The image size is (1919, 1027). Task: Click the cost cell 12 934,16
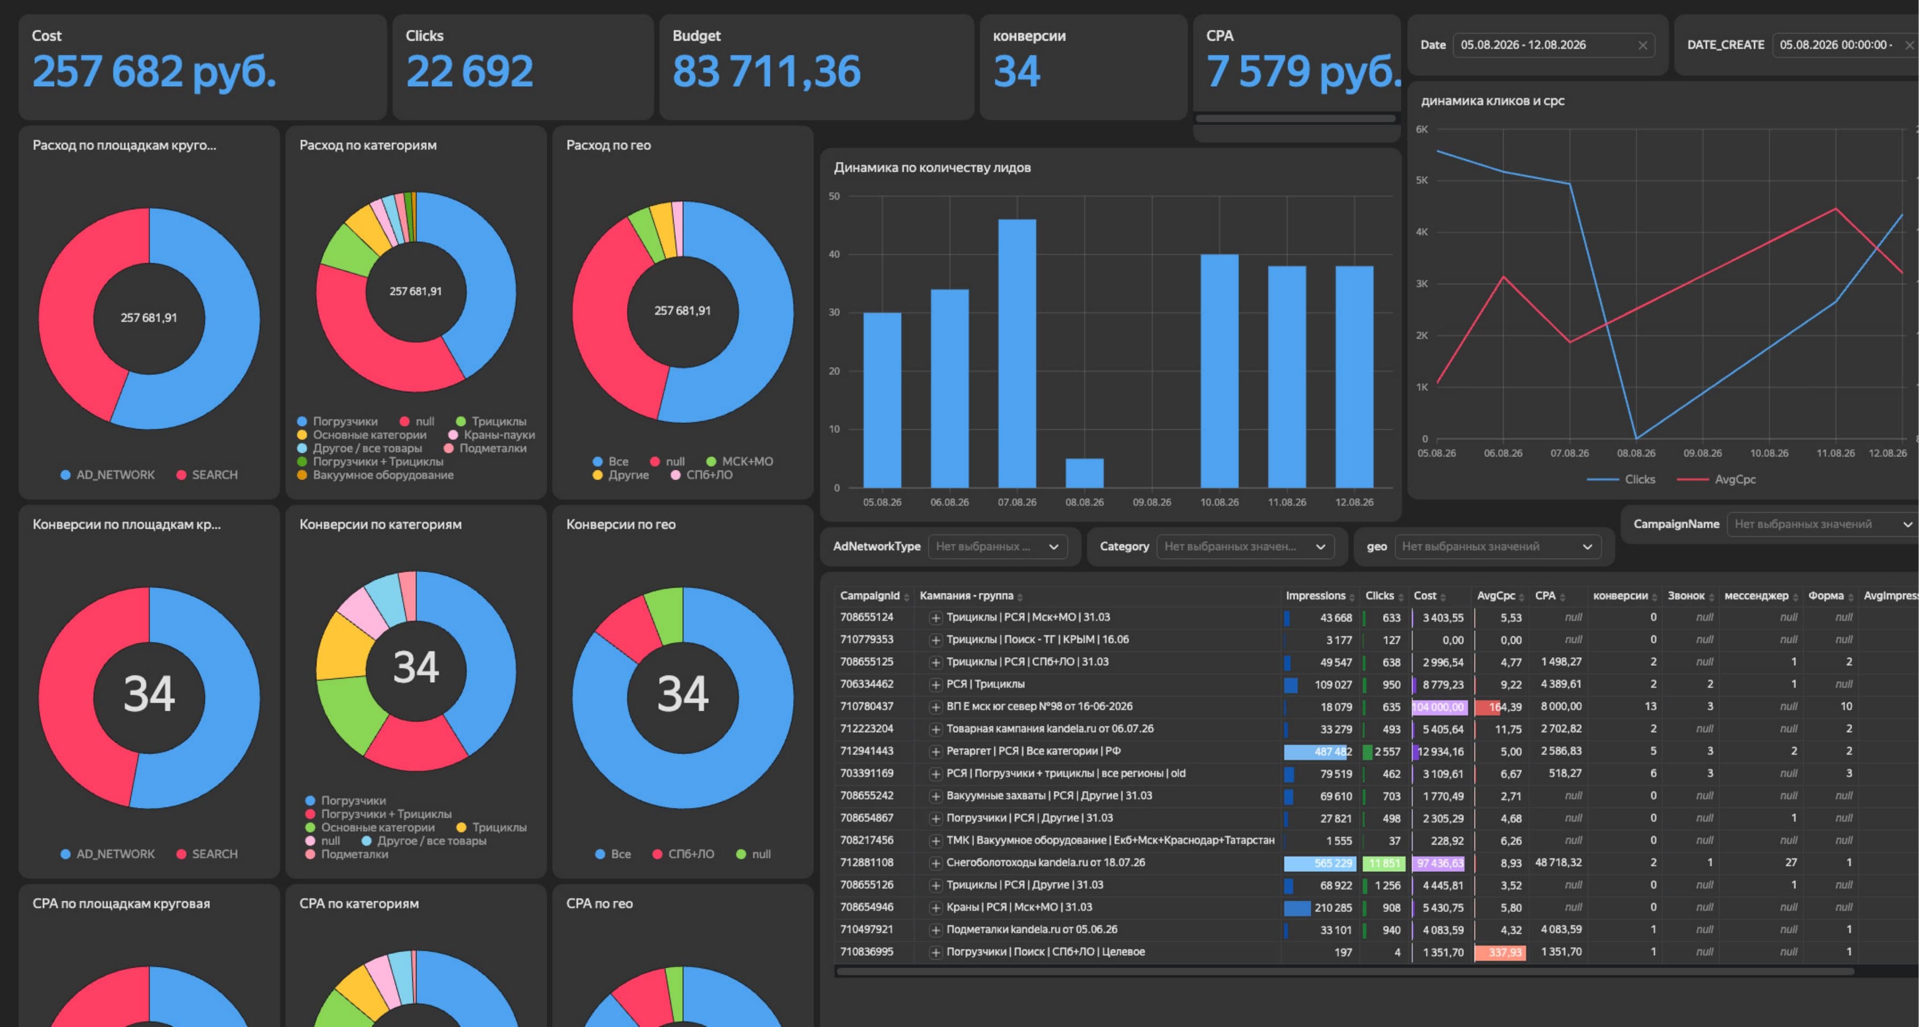[x=1440, y=752]
